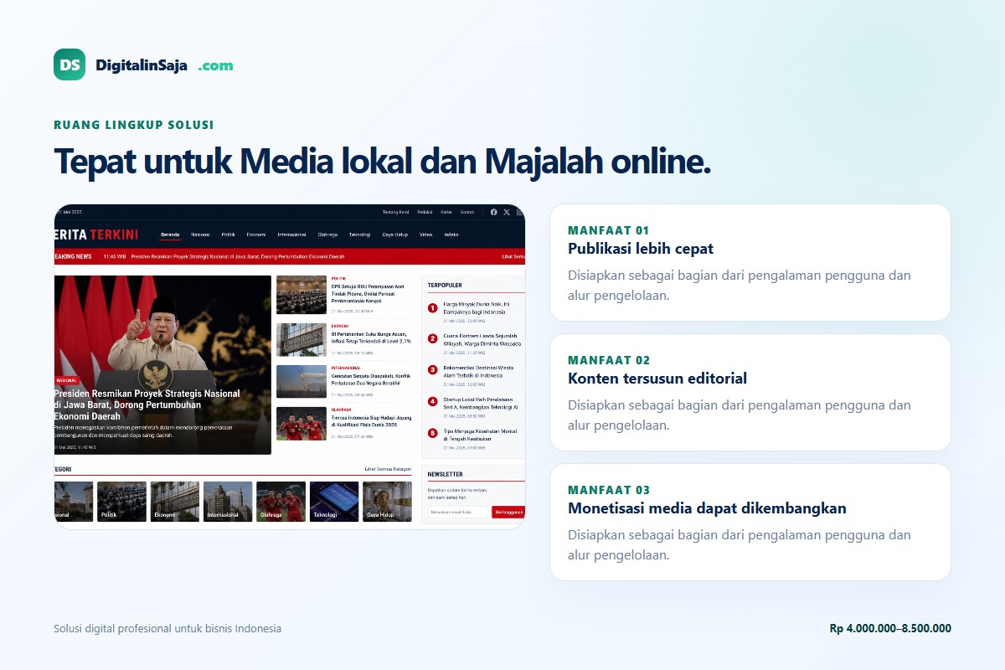Click the number 2 badge in Terpopuler
This screenshot has height=670, width=1005.
[x=433, y=339]
